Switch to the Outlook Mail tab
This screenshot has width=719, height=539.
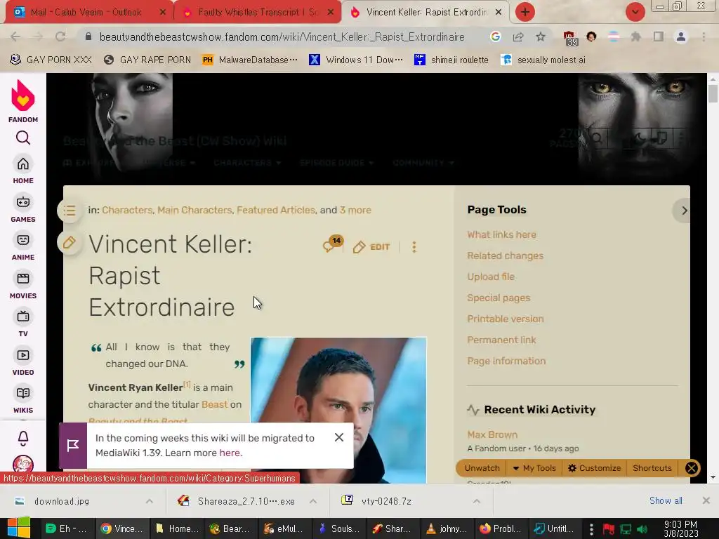click(87, 12)
